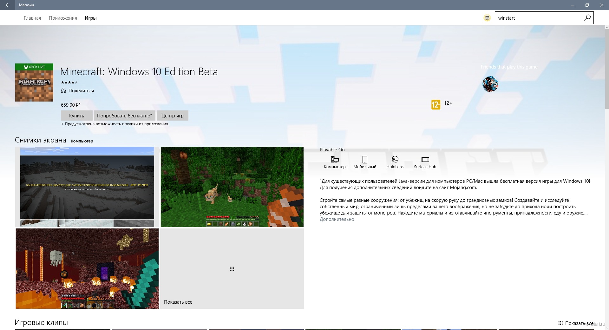Open the user account avatar next to search

[x=487, y=18]
